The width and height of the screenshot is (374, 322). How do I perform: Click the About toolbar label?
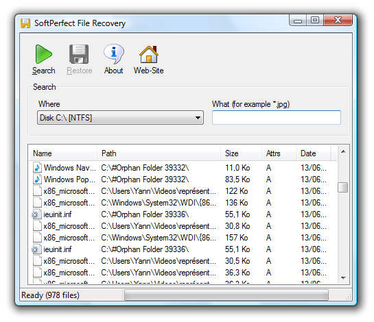tap(113, 71)
